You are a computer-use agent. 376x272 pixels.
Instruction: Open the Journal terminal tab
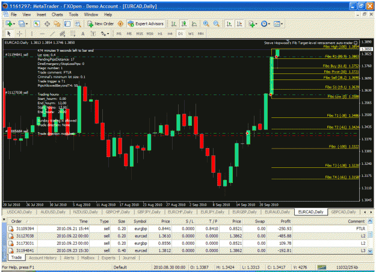coord(129,258)
